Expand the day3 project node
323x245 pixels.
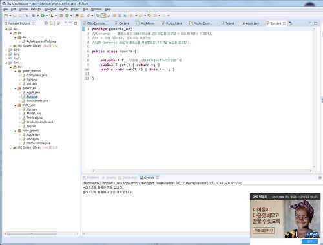coord(6,58)
